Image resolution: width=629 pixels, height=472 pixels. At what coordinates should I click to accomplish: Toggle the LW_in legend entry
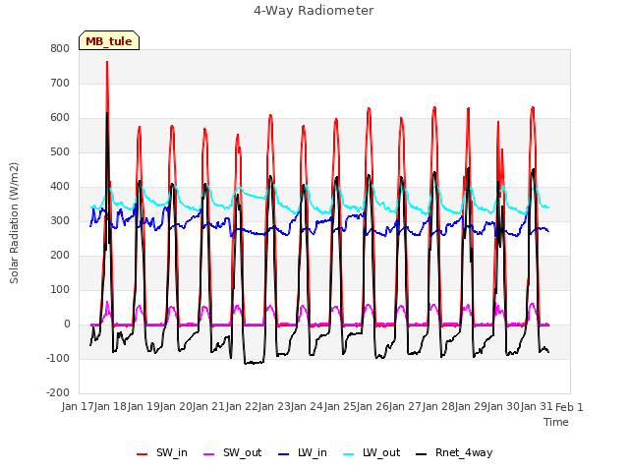[x=302, y=452]
